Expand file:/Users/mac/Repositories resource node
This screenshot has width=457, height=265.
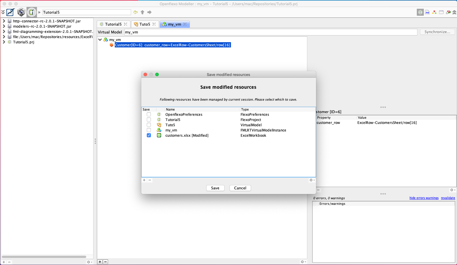pos(4,37)
